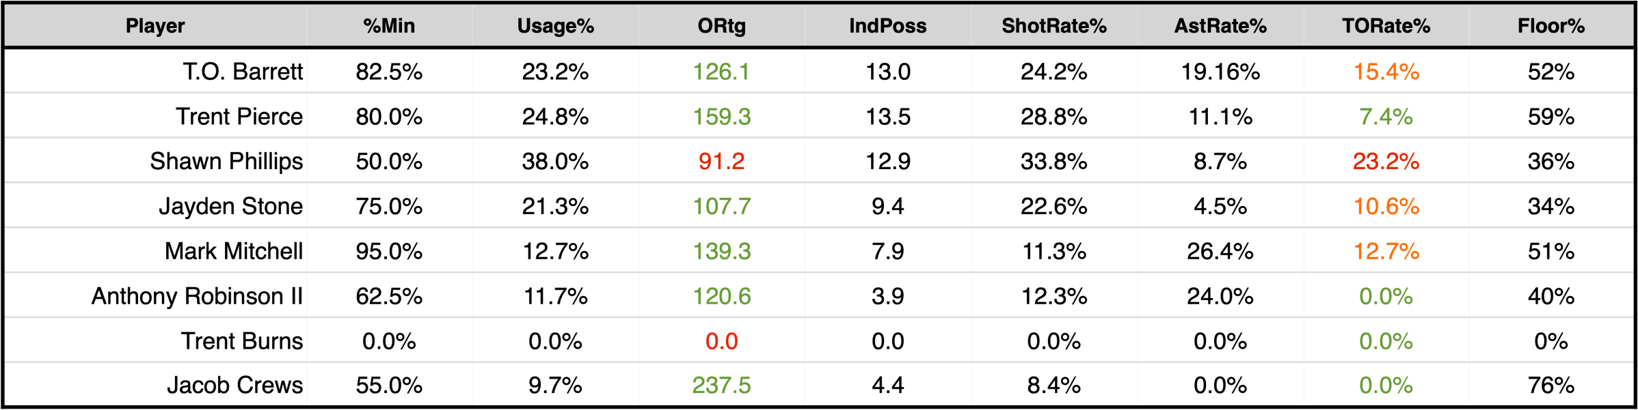The height and width of the screenshot is (410, 1638).
Task: Select Anthony Robinson II's name
Action: 197,296
